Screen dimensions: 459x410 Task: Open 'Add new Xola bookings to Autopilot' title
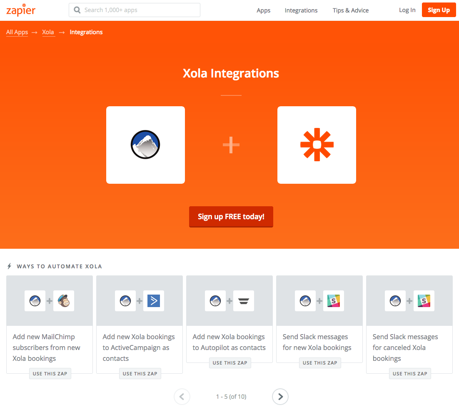coord(229,342)
